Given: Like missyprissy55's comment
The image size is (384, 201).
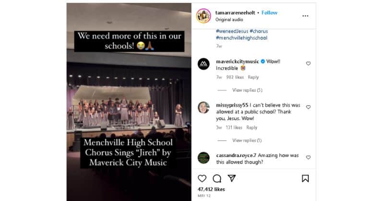Looking at the screenshot, I should tap(308, 107).
